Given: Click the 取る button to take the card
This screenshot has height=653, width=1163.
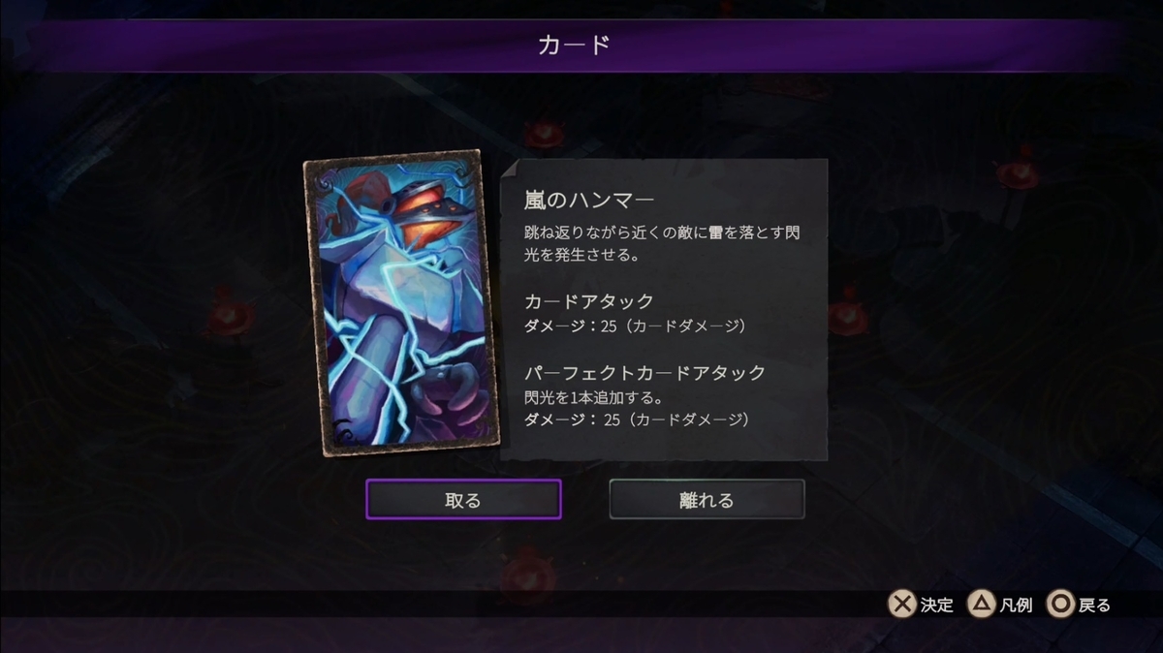Looking at the screenshot, I should click(463, 500).
